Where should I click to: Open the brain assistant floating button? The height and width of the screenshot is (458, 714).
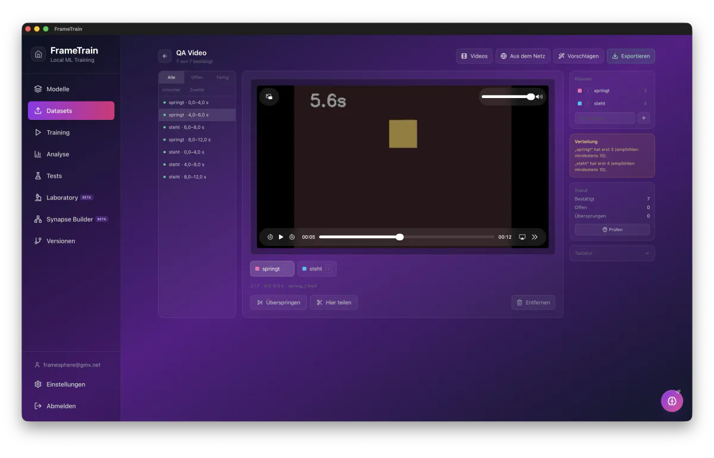tap(672, 401)
